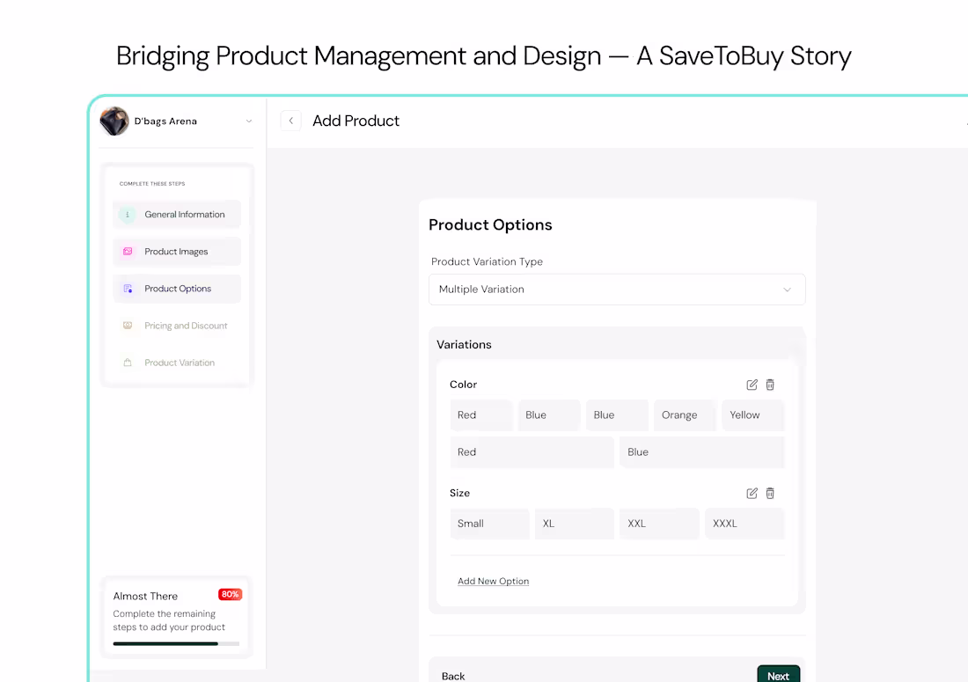Expand the D'bags Arena workspace chevron
Image resolution: width=968 pixels, height=682 pixels.
[x=249, y=121]
